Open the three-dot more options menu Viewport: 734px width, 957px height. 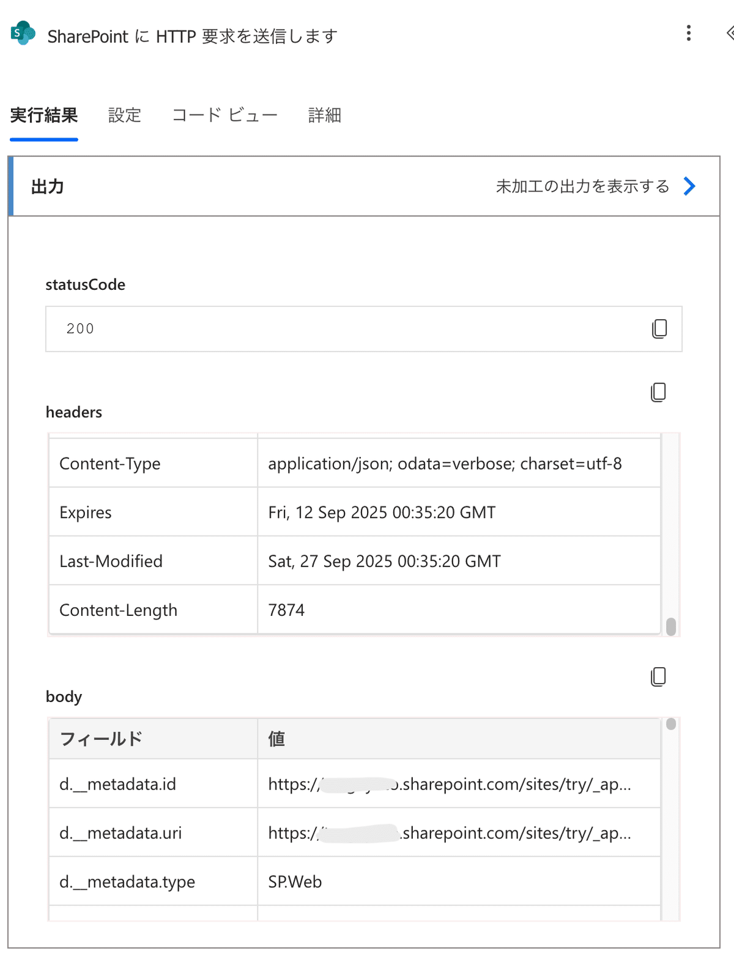pyautogui.click(x=689, y=33)
